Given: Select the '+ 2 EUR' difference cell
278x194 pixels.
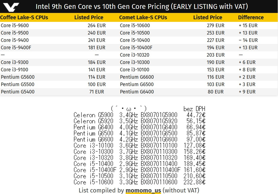Looking at the screenshot, I should pos(247,77).
